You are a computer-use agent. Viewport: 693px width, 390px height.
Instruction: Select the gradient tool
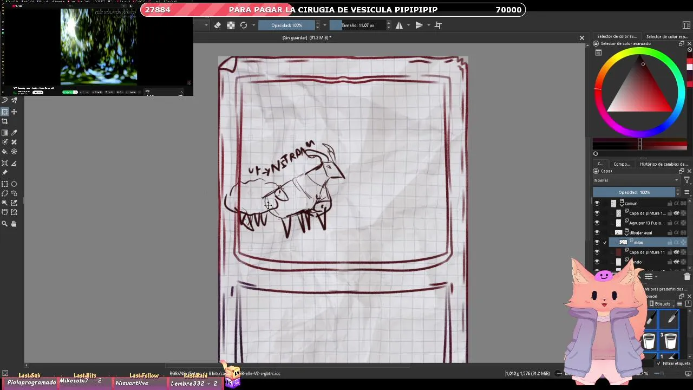point(4,133)
